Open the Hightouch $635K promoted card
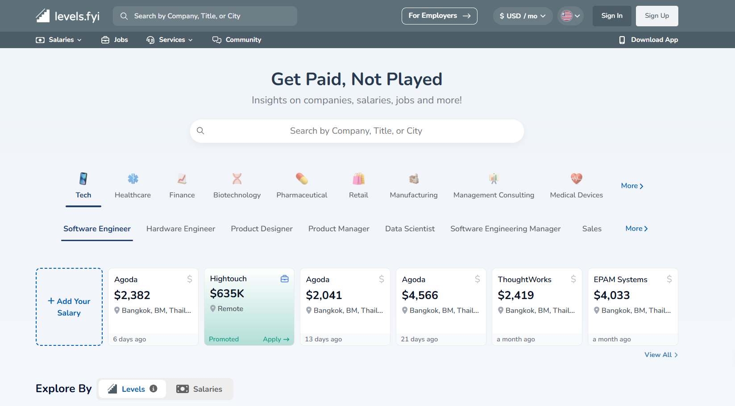This screenshot has height=406, width=735. (249, 307)
